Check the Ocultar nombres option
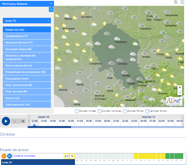The width and height of the screenshot is (188, 165). (x=100, y=111)
